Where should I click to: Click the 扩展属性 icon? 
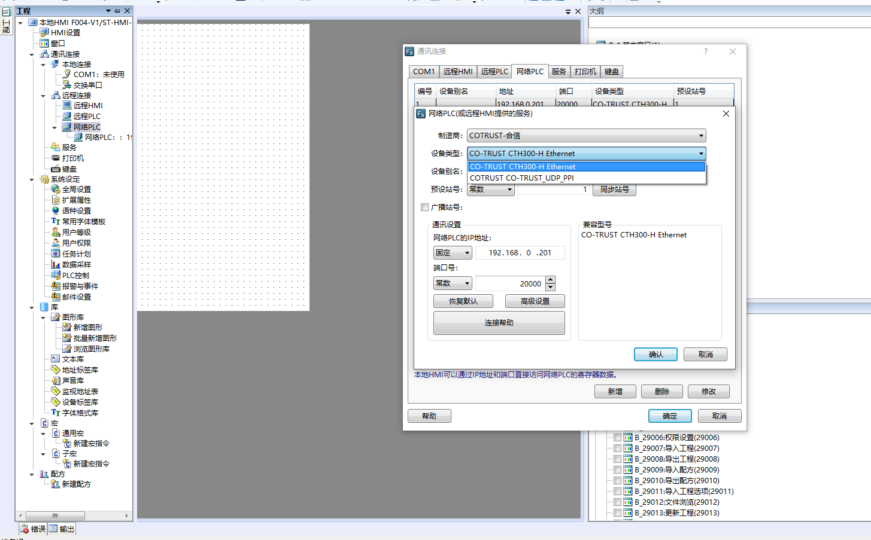point(56,200)
